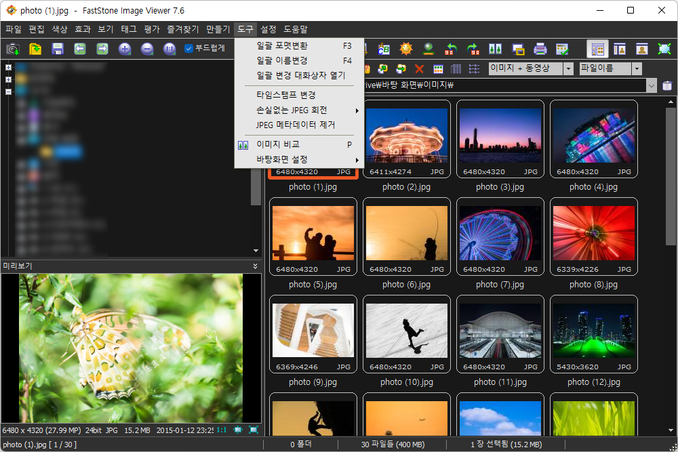Click the save floppy disk icon
678x452 pixels.
(x=58, y=49)
